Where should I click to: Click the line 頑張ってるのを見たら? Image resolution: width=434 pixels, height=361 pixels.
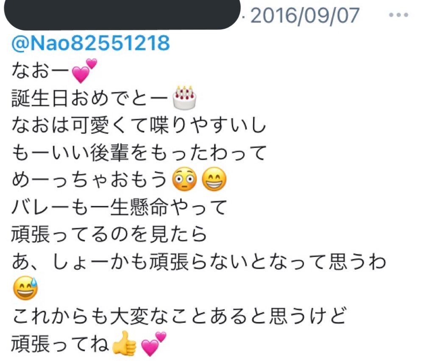tap(109, 234)
